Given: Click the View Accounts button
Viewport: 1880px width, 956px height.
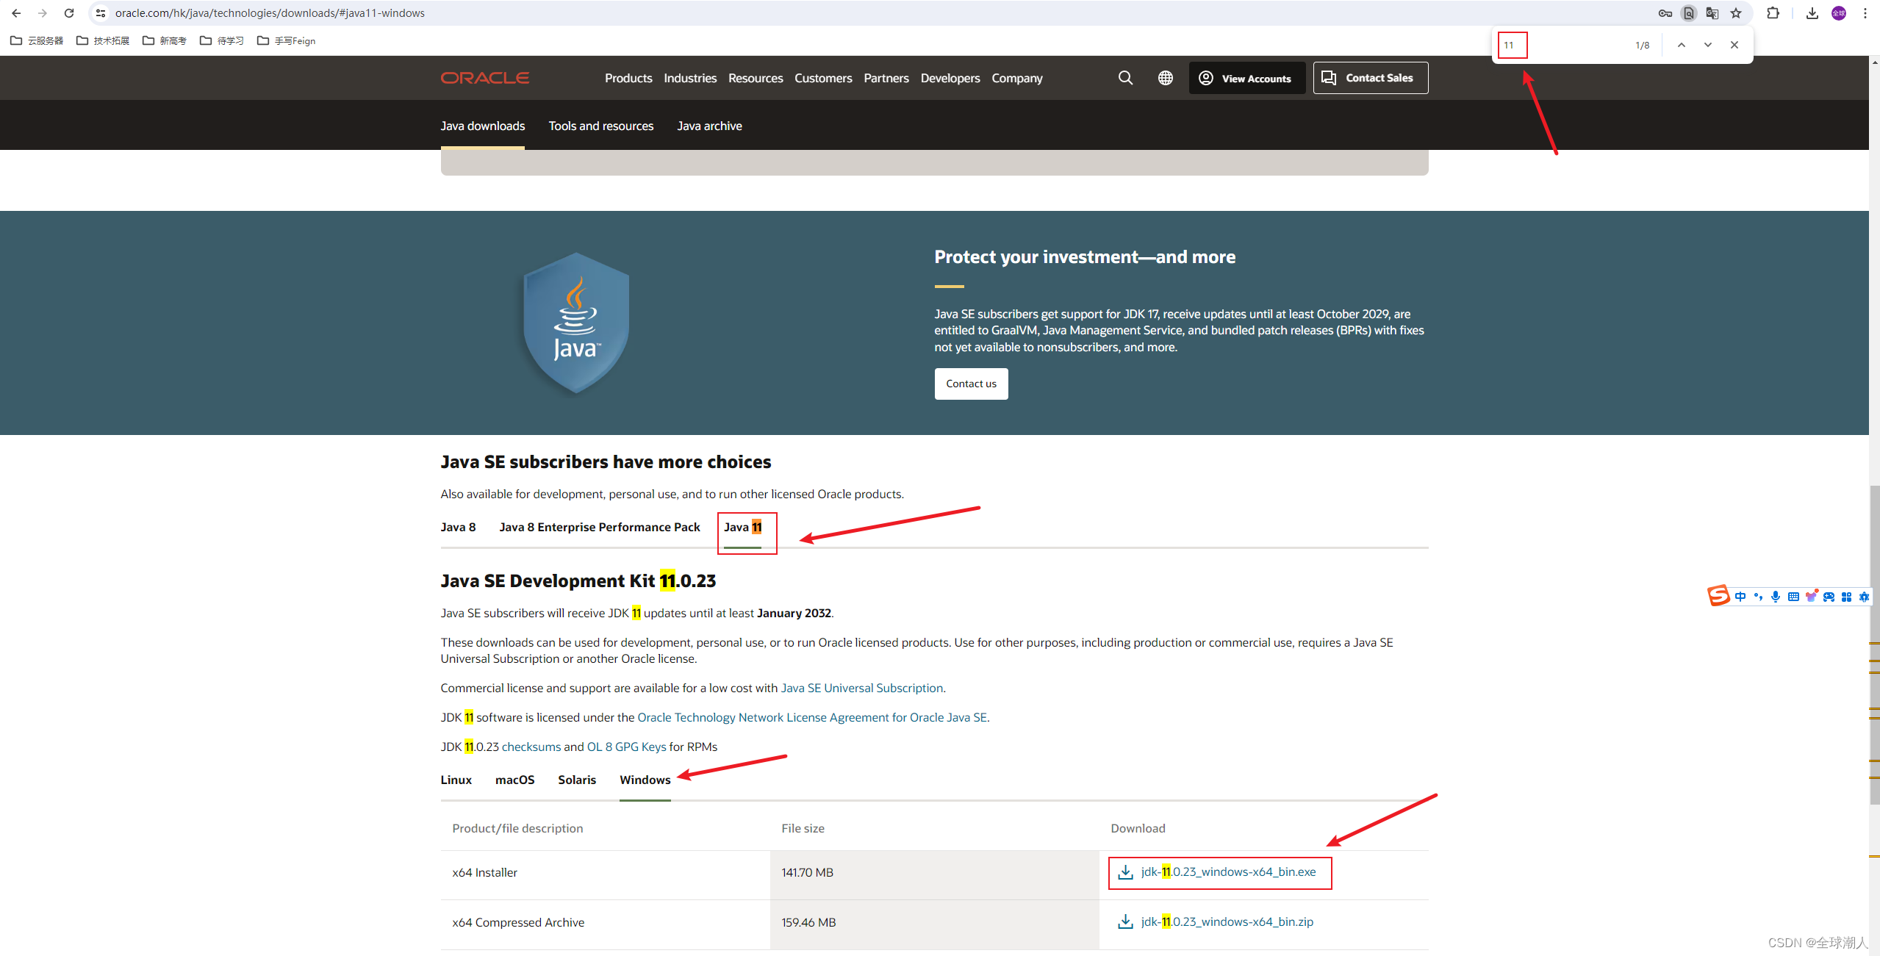Looking at the screenshot, I should (1247, 78).
